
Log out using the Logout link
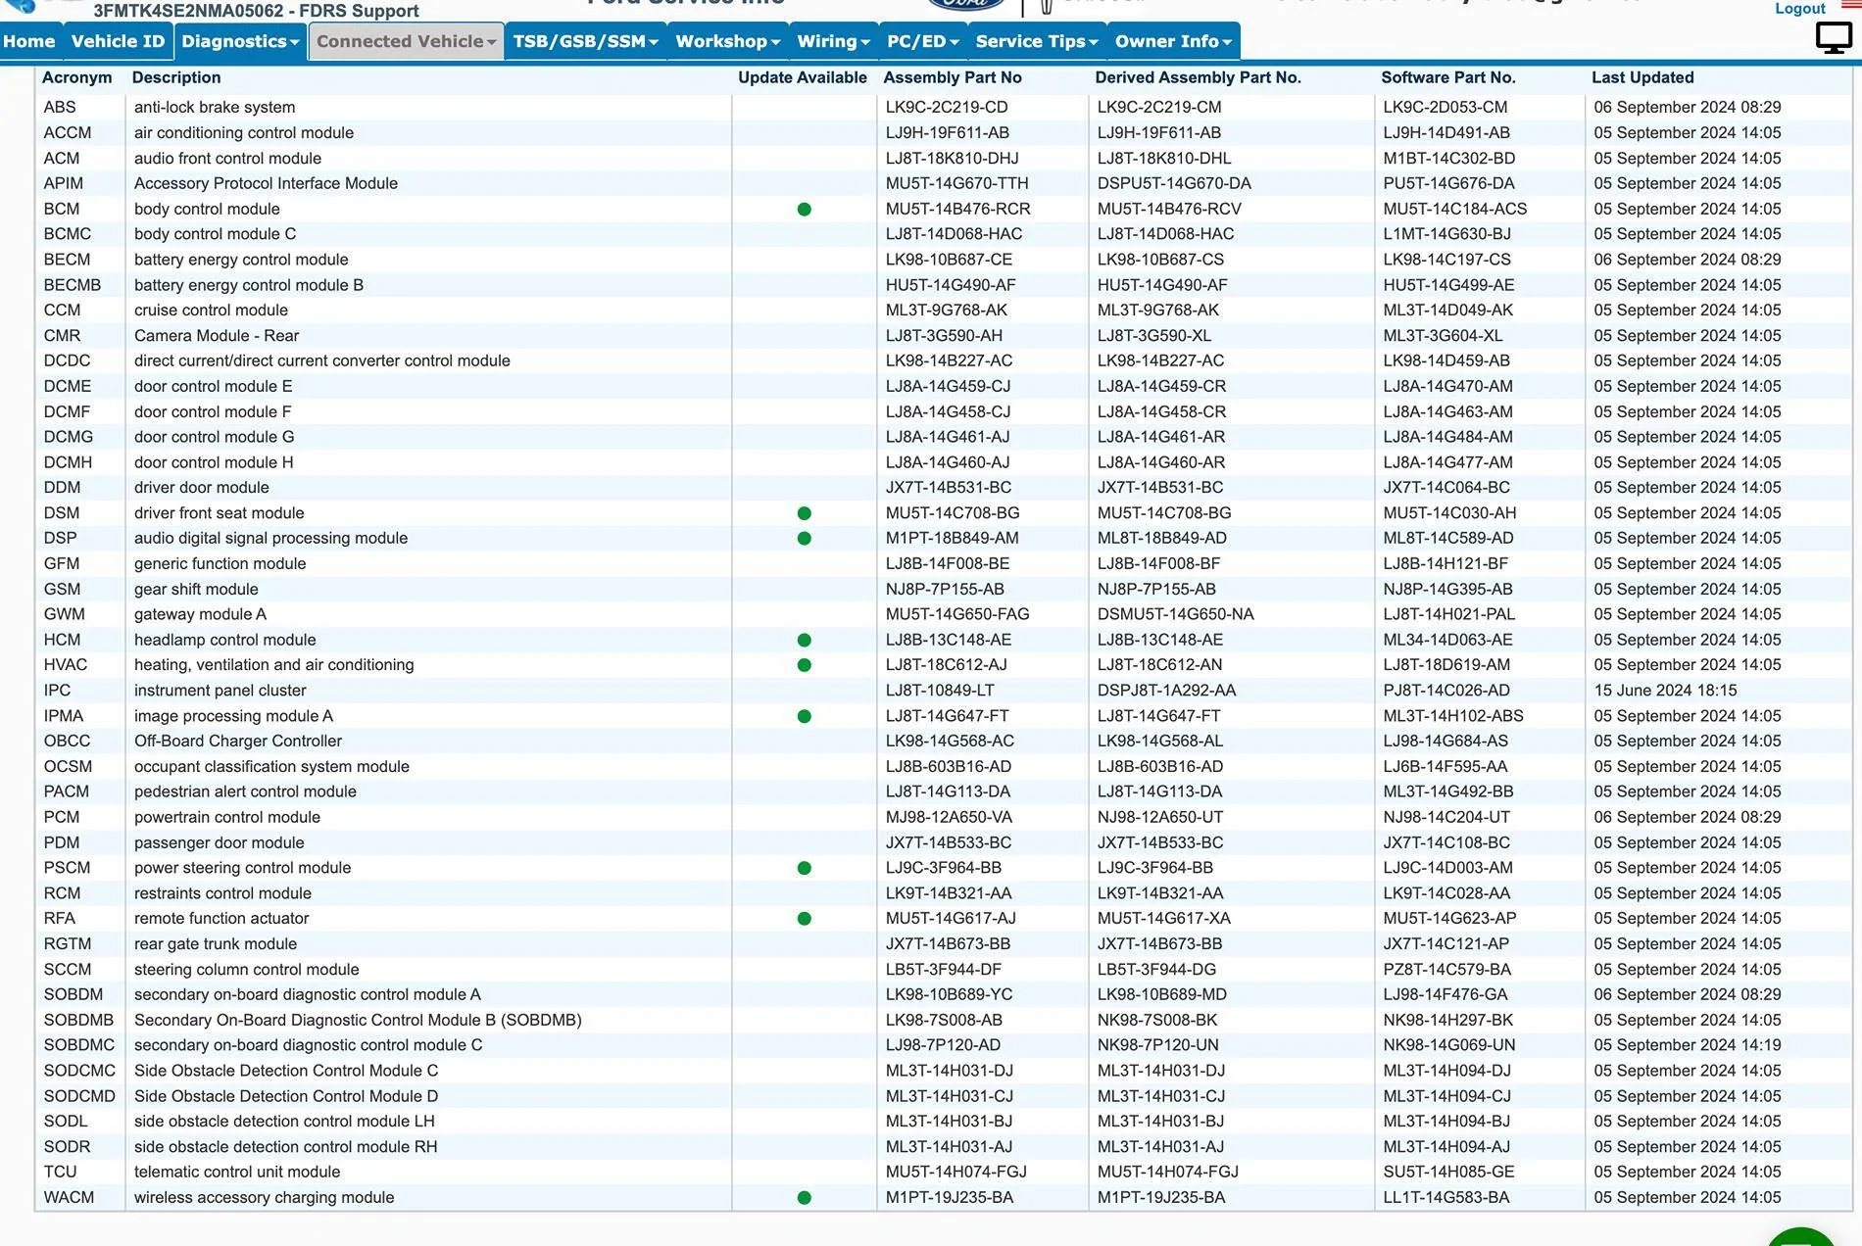coord(1800,9)
